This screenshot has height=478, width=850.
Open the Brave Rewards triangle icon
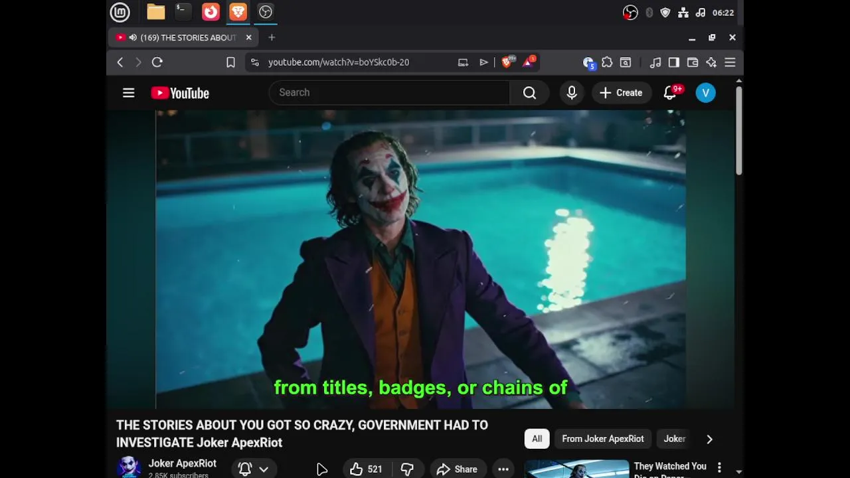point(529,62)
